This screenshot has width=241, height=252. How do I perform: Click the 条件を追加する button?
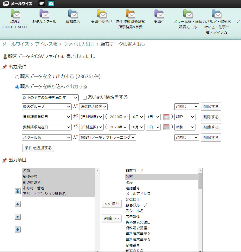tap(38, 148)
